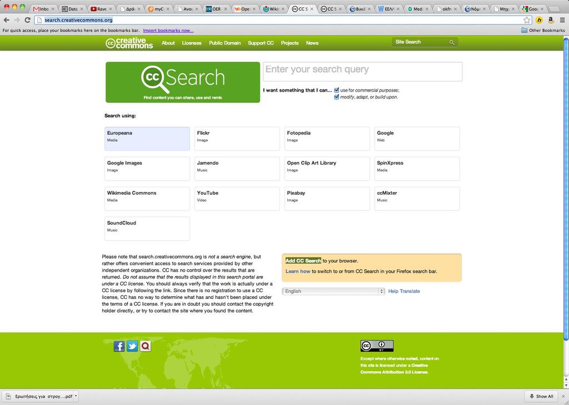Click the browser address bar URL
The image size is (569, 405).
(78, 20)
